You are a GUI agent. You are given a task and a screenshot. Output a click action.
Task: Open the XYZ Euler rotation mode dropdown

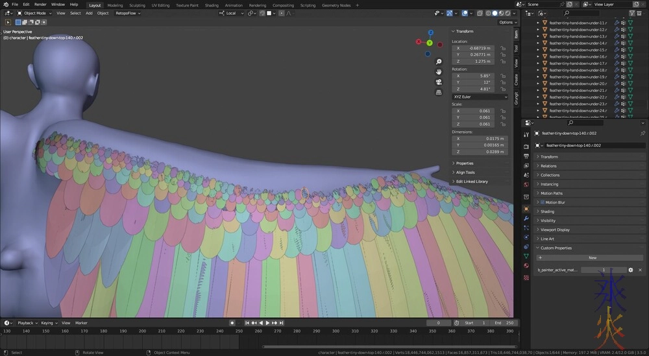(480, 97)
